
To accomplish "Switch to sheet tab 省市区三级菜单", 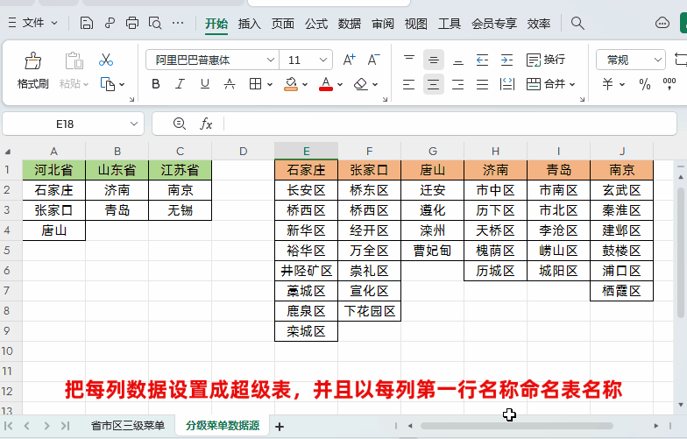I will [128, 426].
